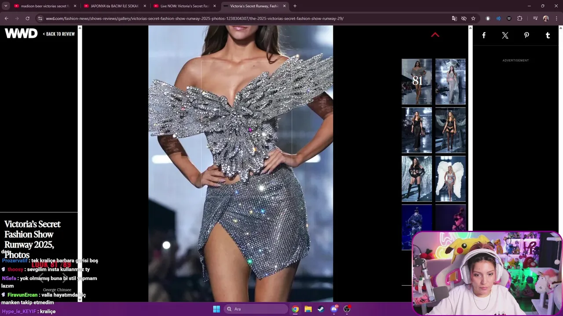Screen dimensions: 563x316
Task: Open Steam from the taskbar
Action: pos(321,309)
